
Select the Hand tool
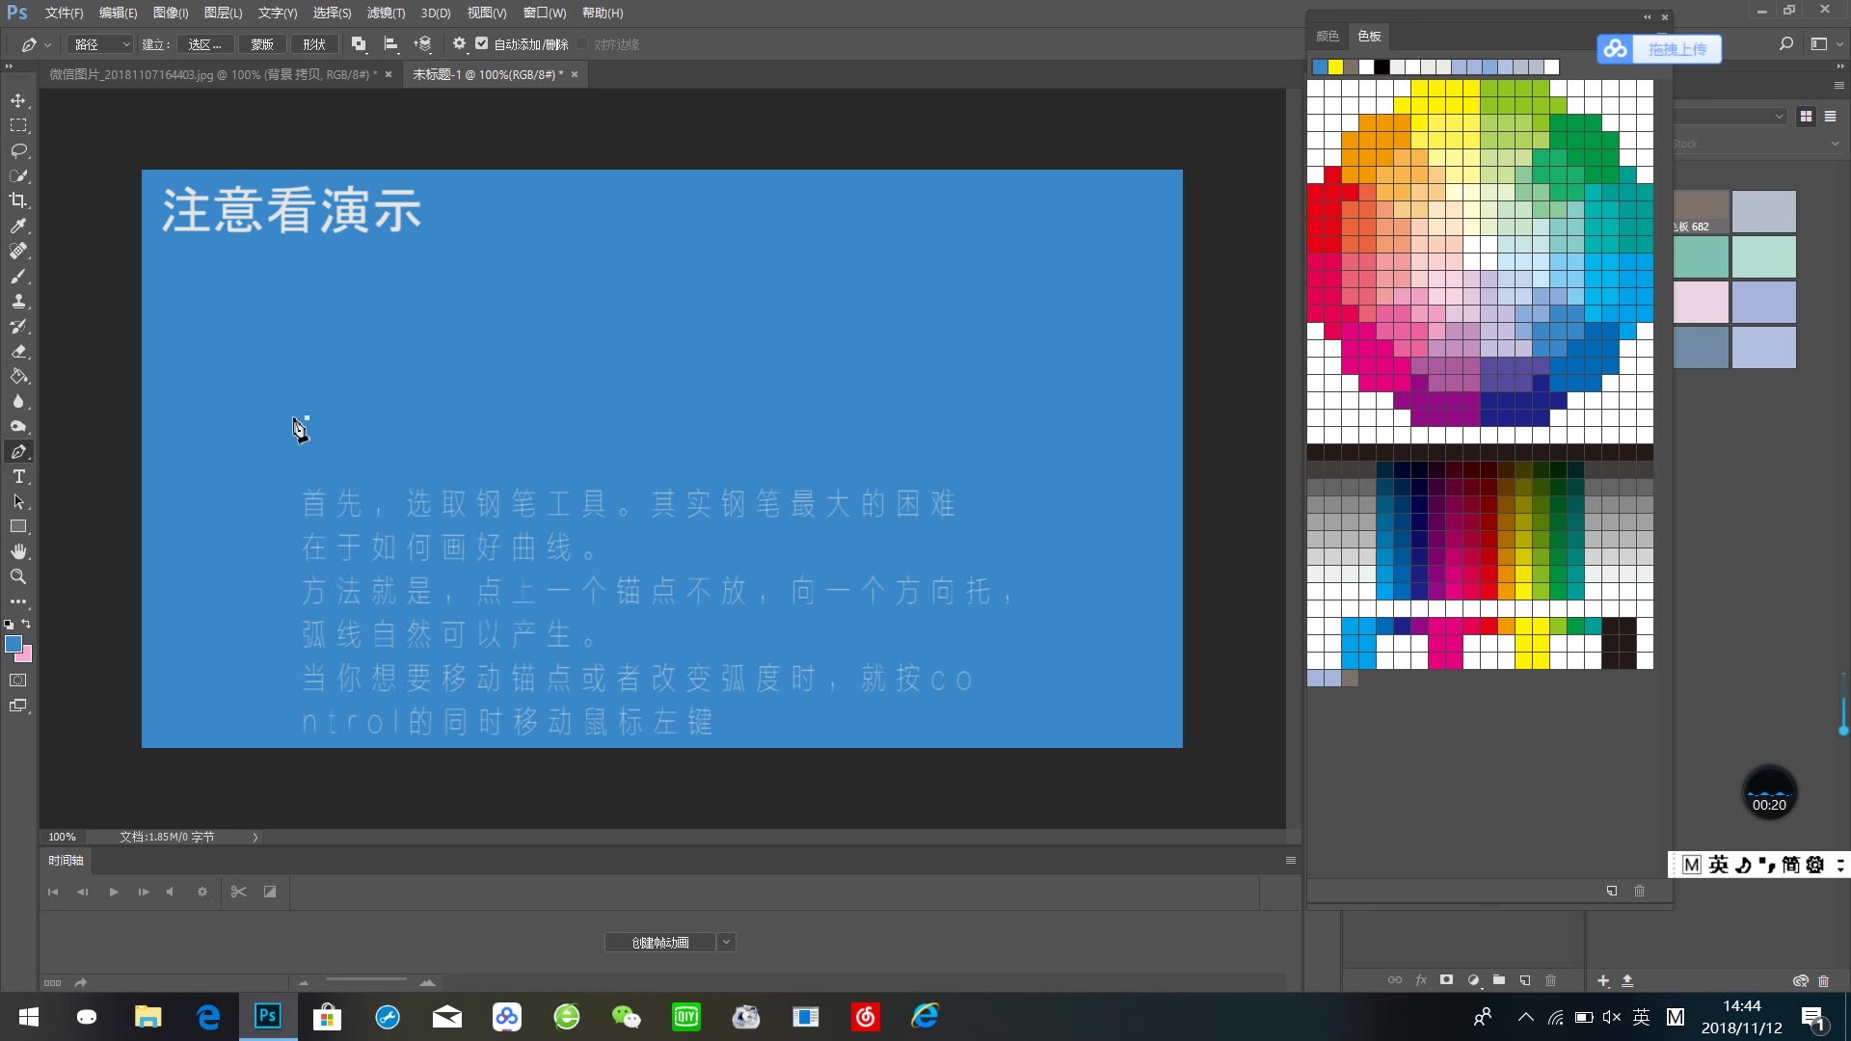tap(18, 551)
